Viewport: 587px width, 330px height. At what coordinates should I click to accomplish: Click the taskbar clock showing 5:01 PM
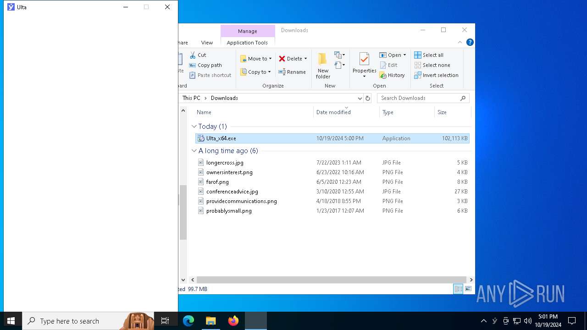click(x=548, y=321)
